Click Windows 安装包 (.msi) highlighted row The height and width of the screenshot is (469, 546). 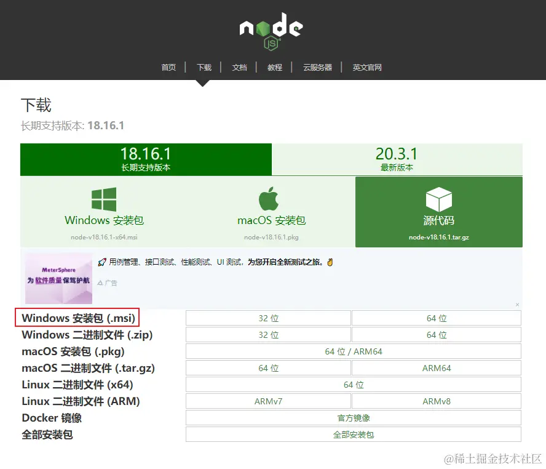78,318
